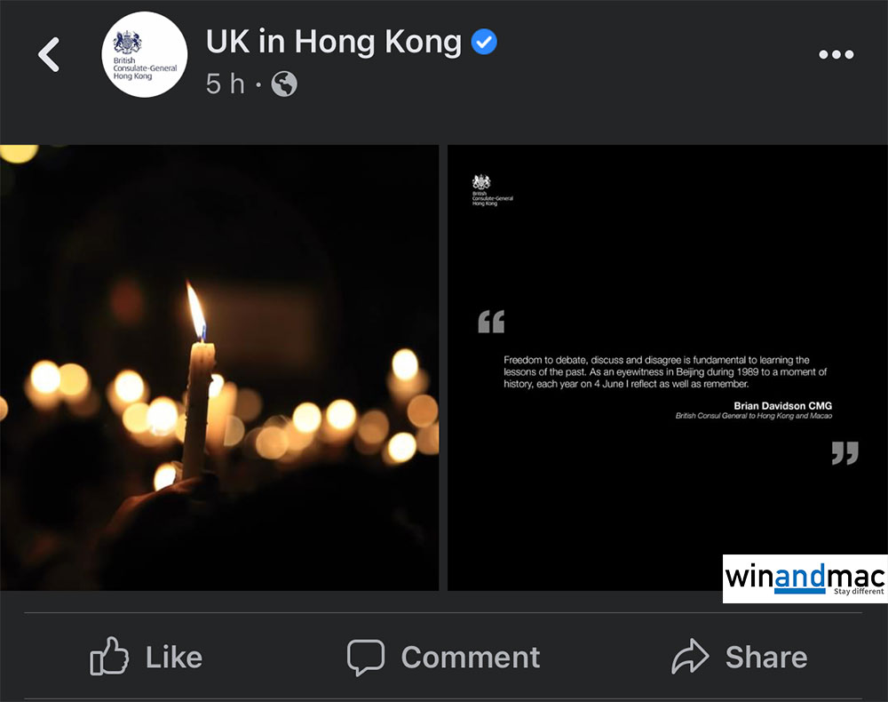The height and width of the screenshot is (702, 888).
Task: Tap the Comment button label
Action: point(471,658)
